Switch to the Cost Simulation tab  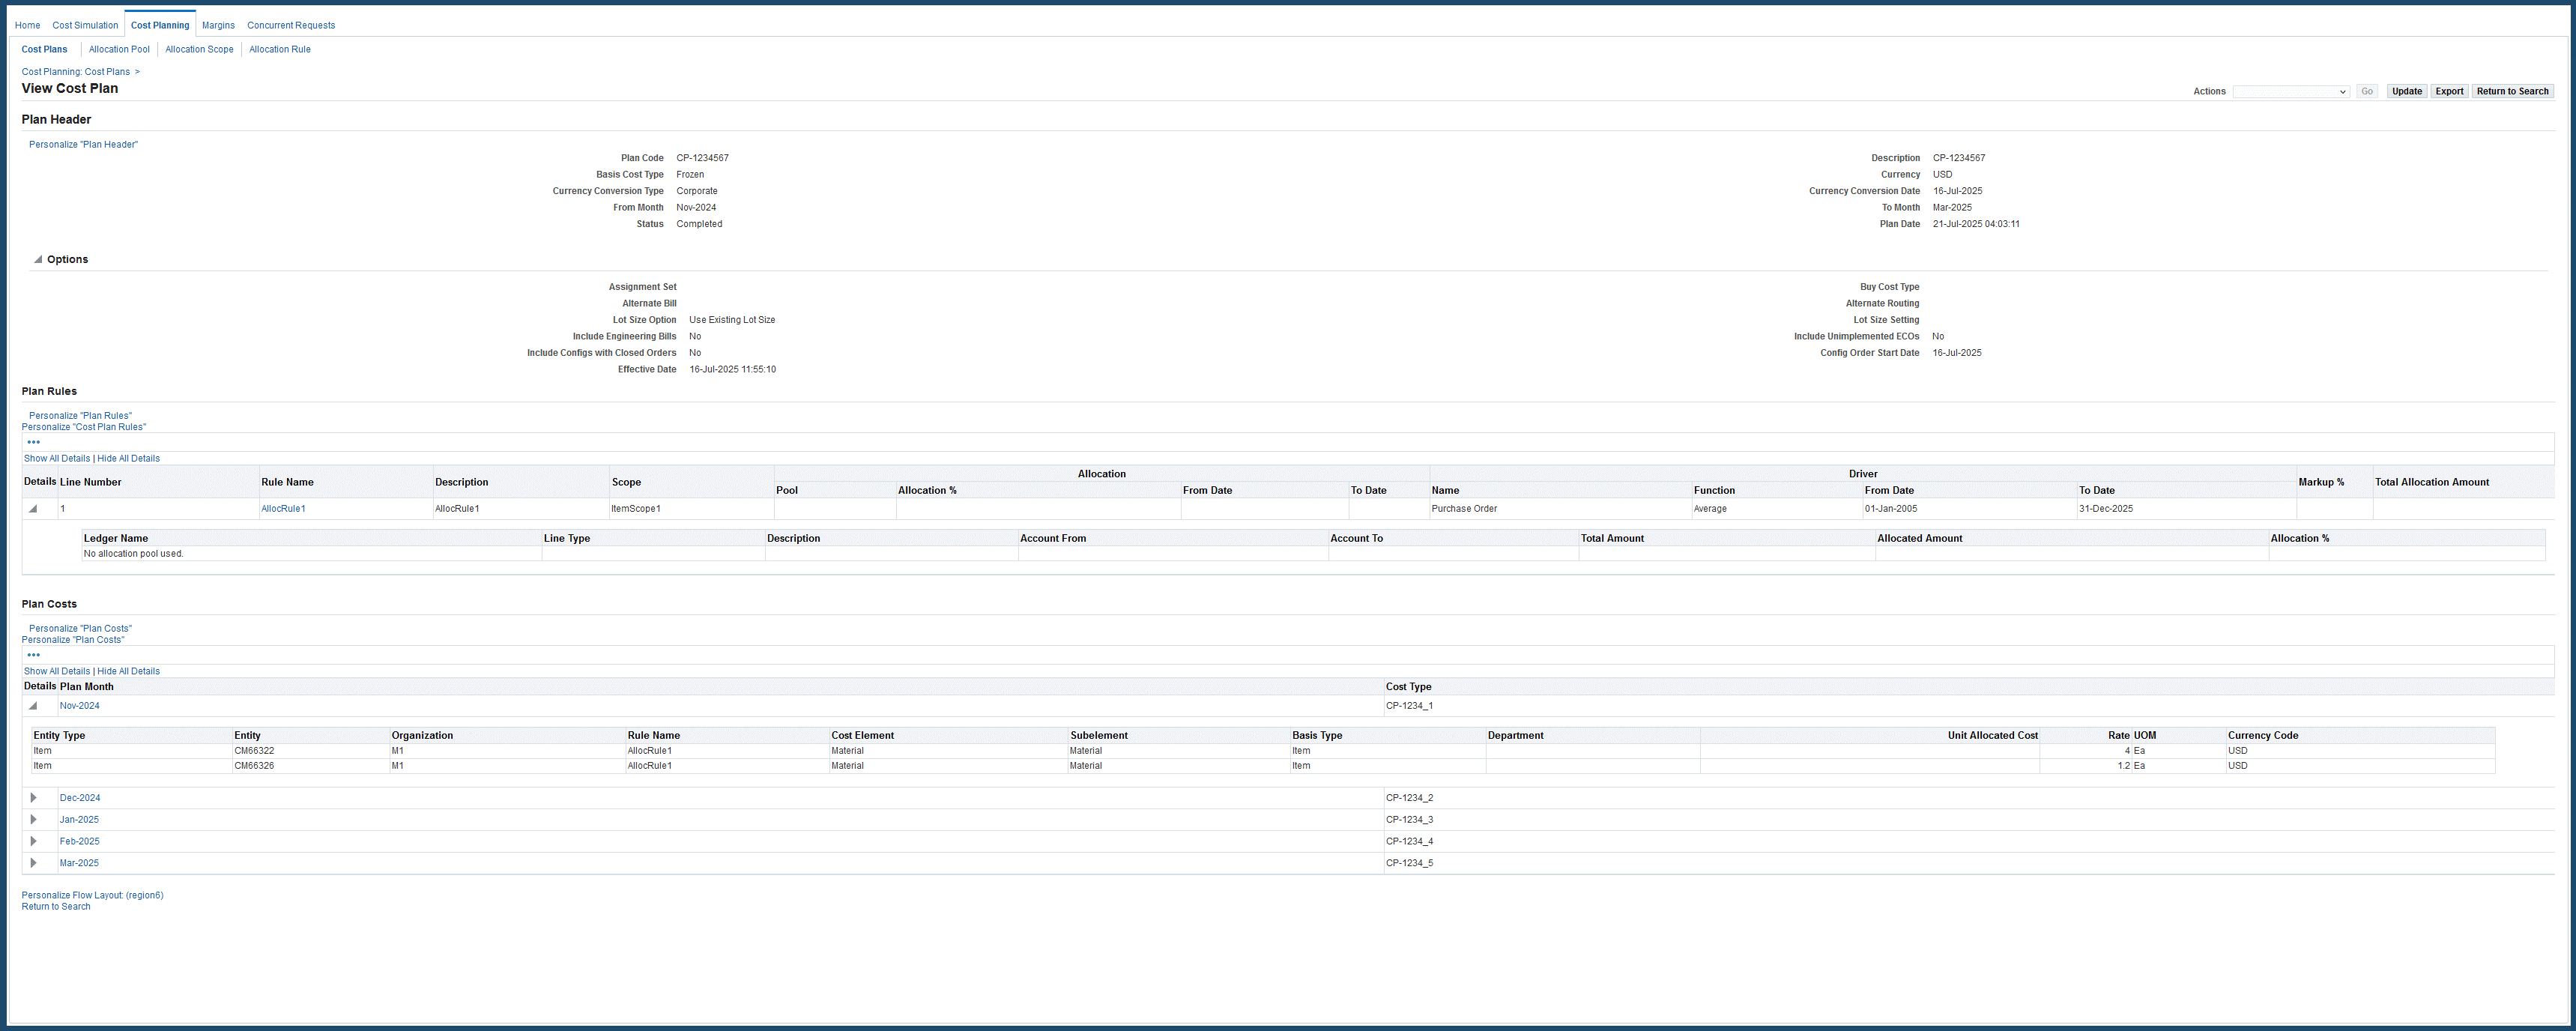tap(85, 25)
